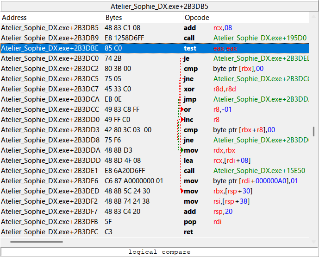Select the lea rcx,[rdi+08] row

tap(189, 161)
